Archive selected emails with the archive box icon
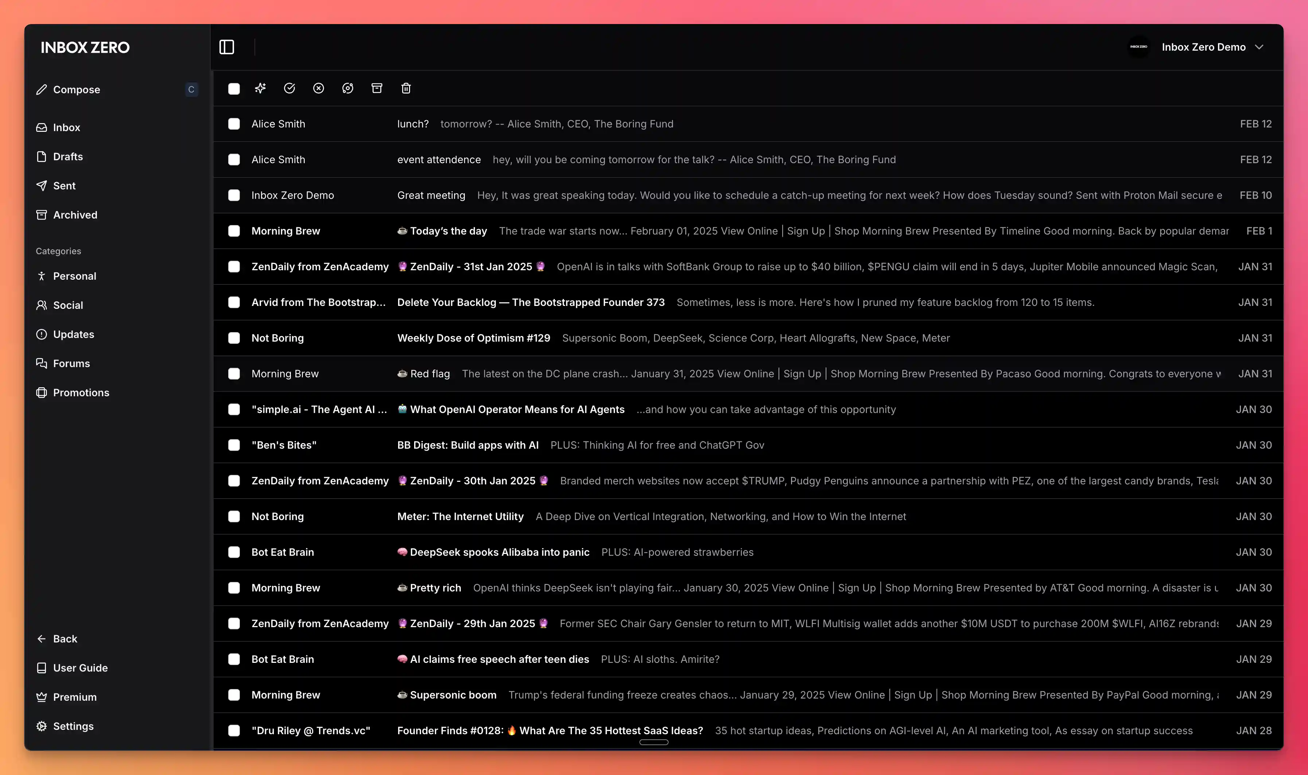Viewport: 1308px width, 775px height. [x=377, y=88]
